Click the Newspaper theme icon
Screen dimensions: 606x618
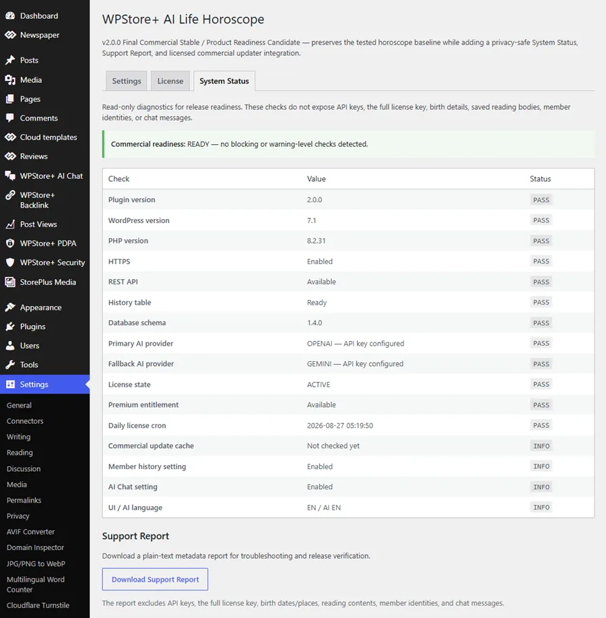click(10, 35)
